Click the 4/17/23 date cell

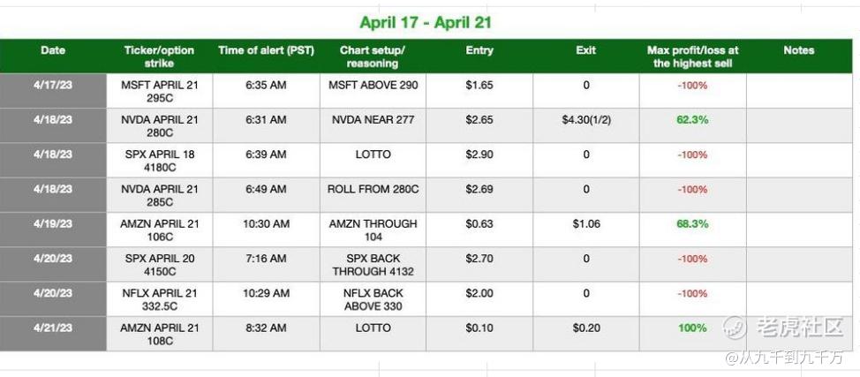pyautogui.click(x=53, y=86)
